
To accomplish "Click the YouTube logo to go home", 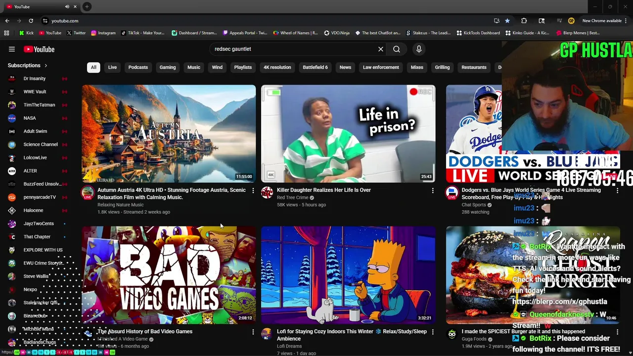I will pos(39,49).
